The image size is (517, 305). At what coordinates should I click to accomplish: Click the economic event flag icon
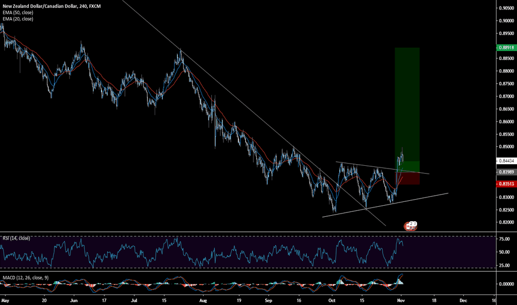coord(410,226)
